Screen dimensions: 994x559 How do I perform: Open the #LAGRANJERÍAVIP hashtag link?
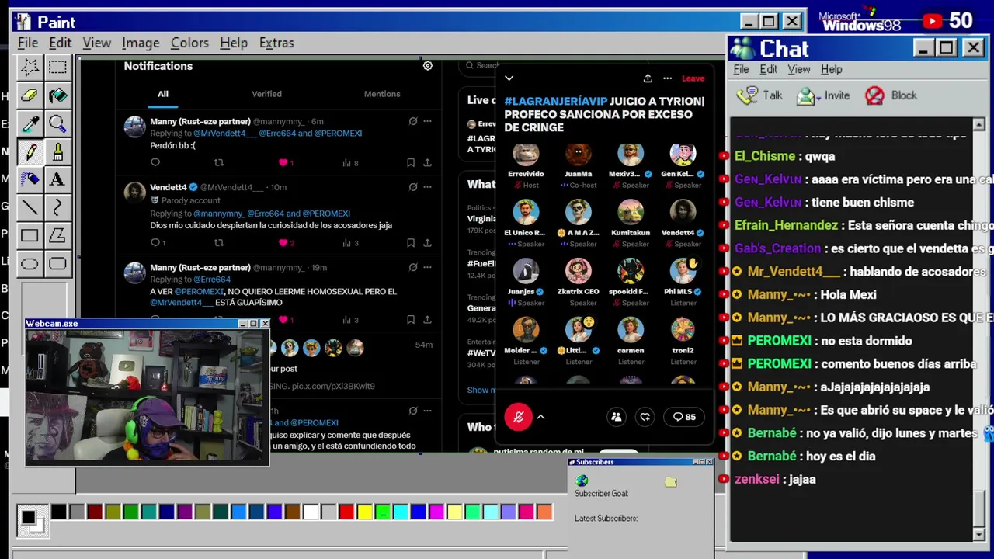point(556,101)
